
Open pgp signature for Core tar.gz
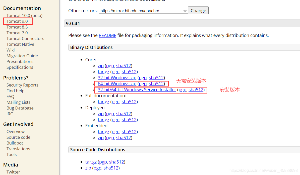[115, 72]
